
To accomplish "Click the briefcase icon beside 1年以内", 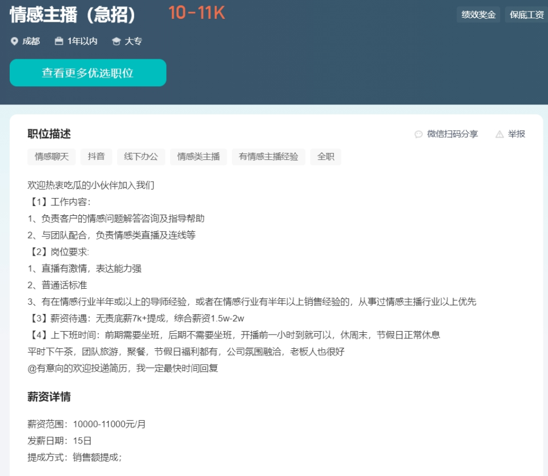I will coord(58,41).
